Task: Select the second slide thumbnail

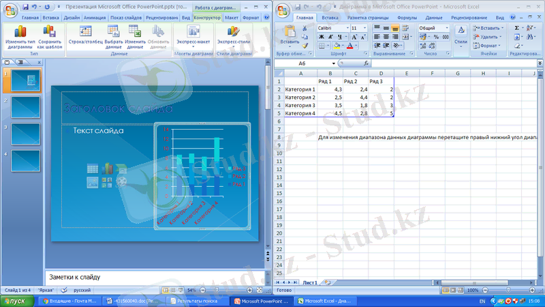Action: click(25, 107)
